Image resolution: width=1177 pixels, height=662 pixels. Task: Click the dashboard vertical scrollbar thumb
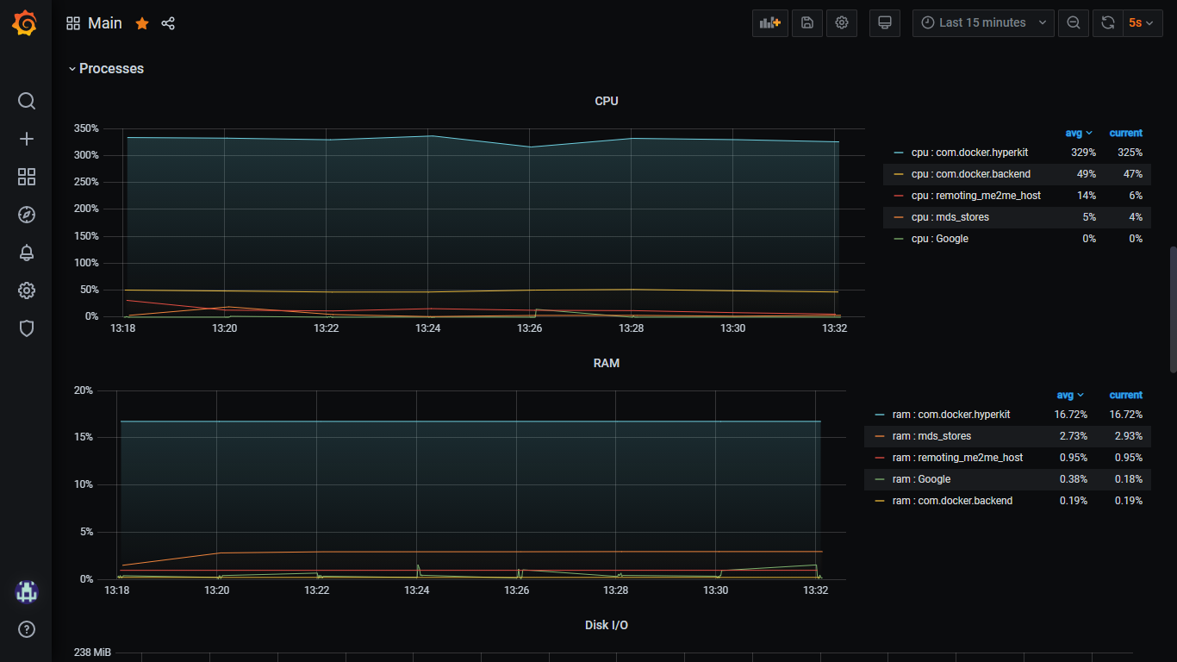click(x=1172, y=309)
